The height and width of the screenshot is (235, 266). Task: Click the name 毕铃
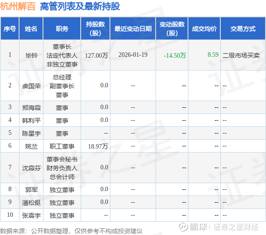(31, 55)
